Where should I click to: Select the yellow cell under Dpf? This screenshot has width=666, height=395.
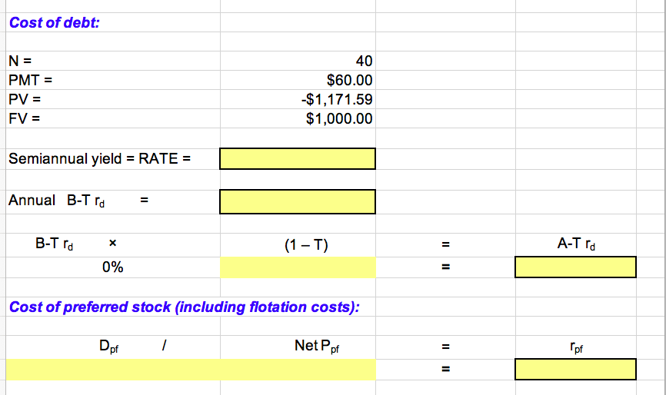(113, 370)
